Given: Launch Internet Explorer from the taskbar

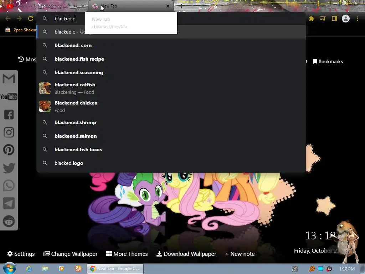Looking at the screenshot, I should (x=29, y=269).
